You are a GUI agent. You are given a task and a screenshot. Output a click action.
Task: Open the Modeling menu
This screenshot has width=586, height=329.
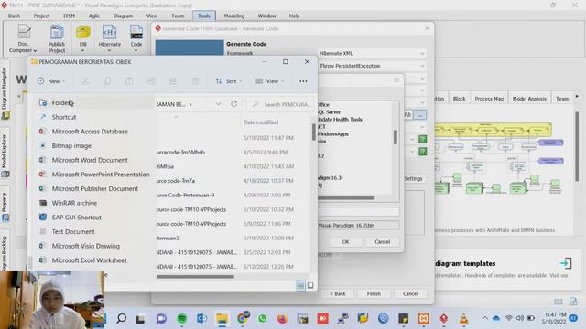[234, 16]
